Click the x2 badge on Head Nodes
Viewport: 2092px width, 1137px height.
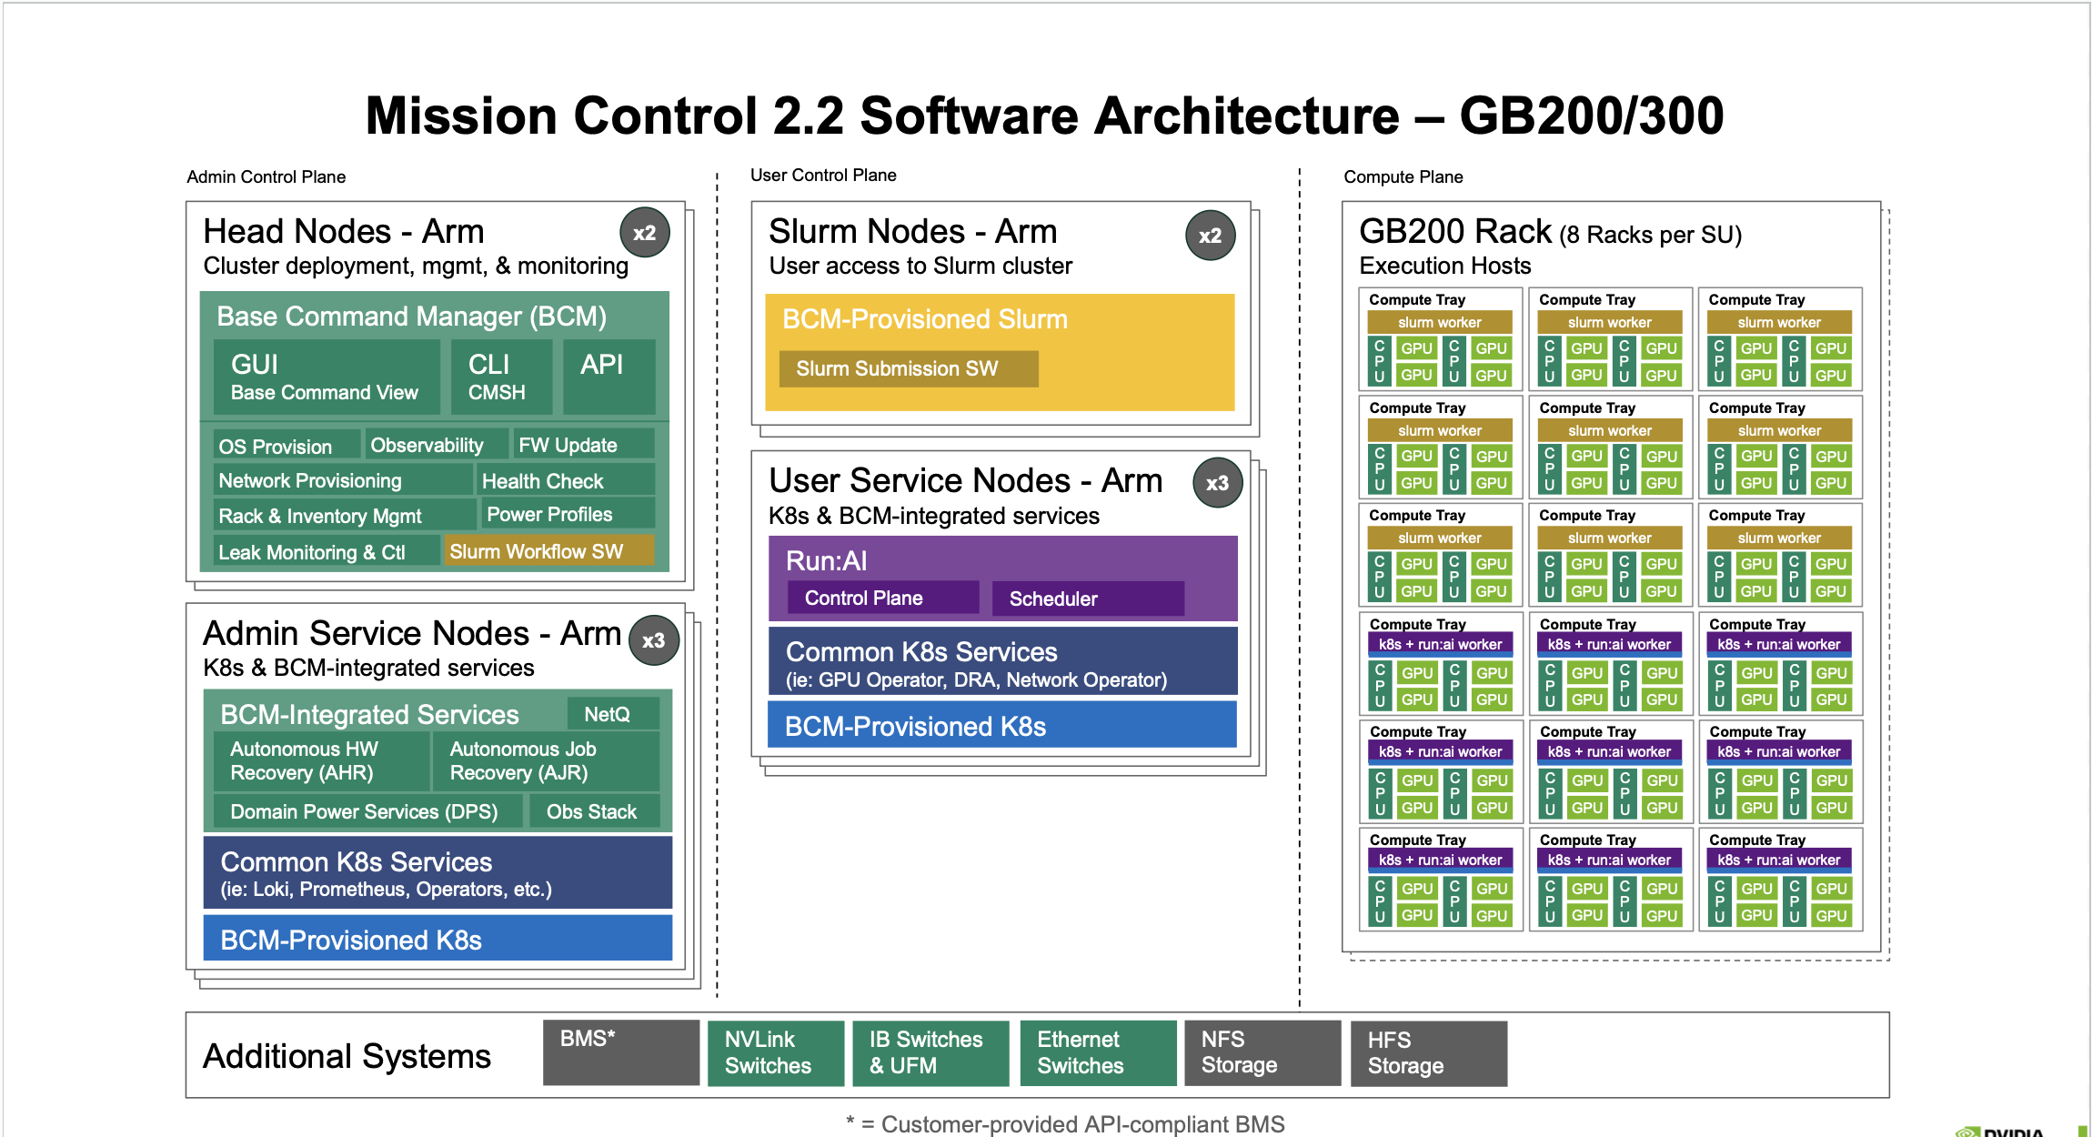coord(644,233)
